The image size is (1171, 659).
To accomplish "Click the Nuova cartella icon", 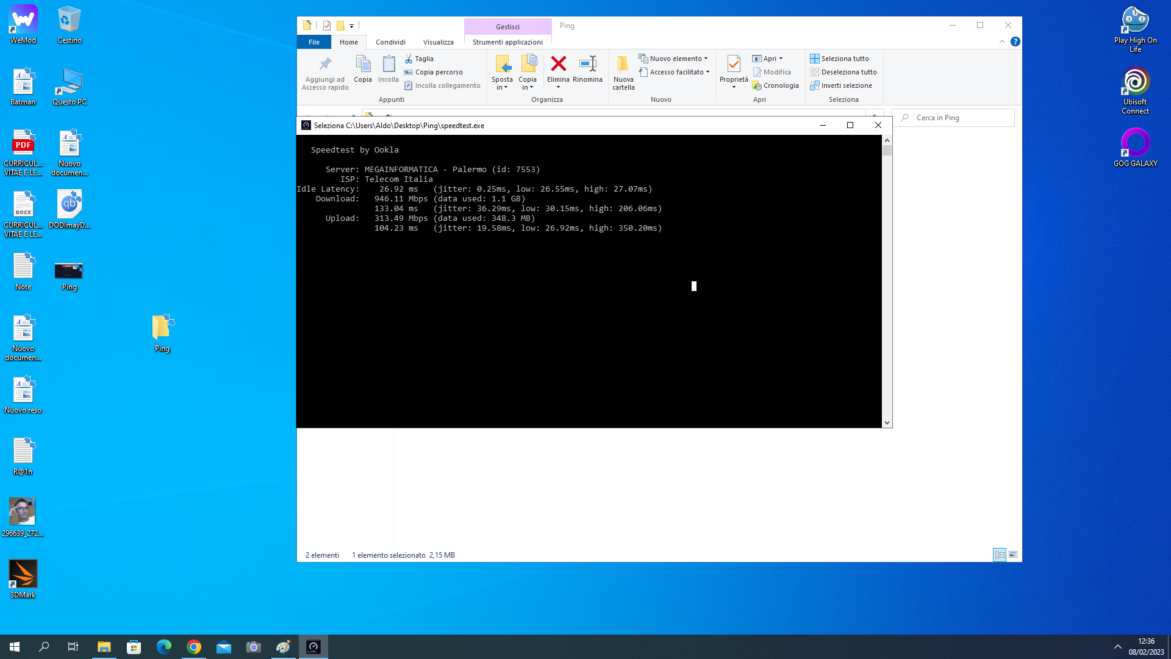I will tap(623, 64).
